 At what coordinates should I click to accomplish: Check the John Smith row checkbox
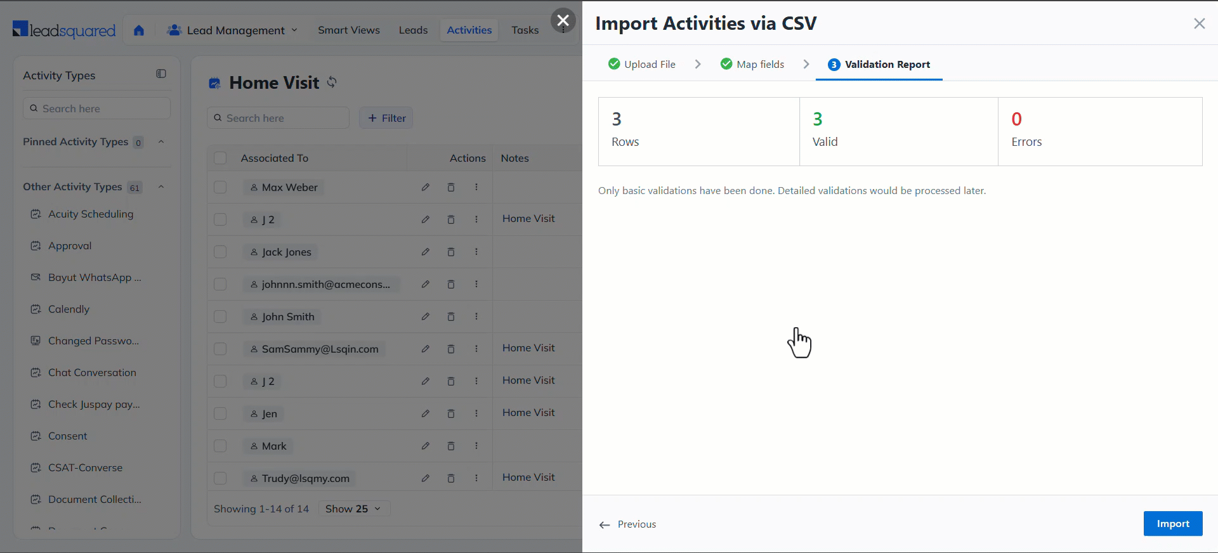(220, 316)
